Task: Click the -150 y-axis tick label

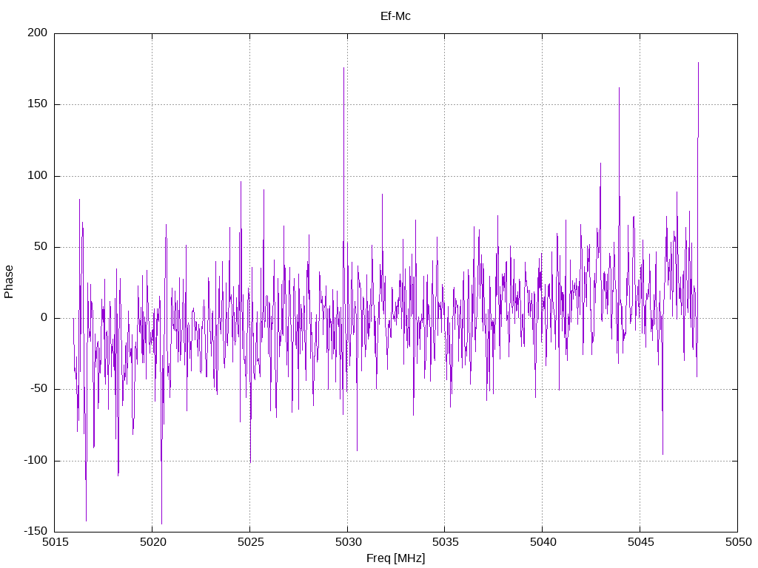Action: click(36, 531)
